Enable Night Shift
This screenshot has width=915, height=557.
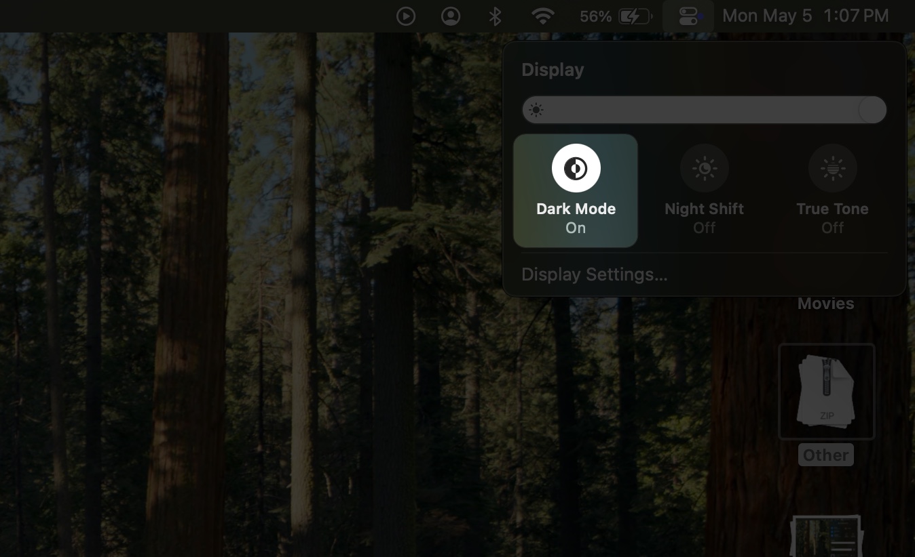click(x=704, y=190)
